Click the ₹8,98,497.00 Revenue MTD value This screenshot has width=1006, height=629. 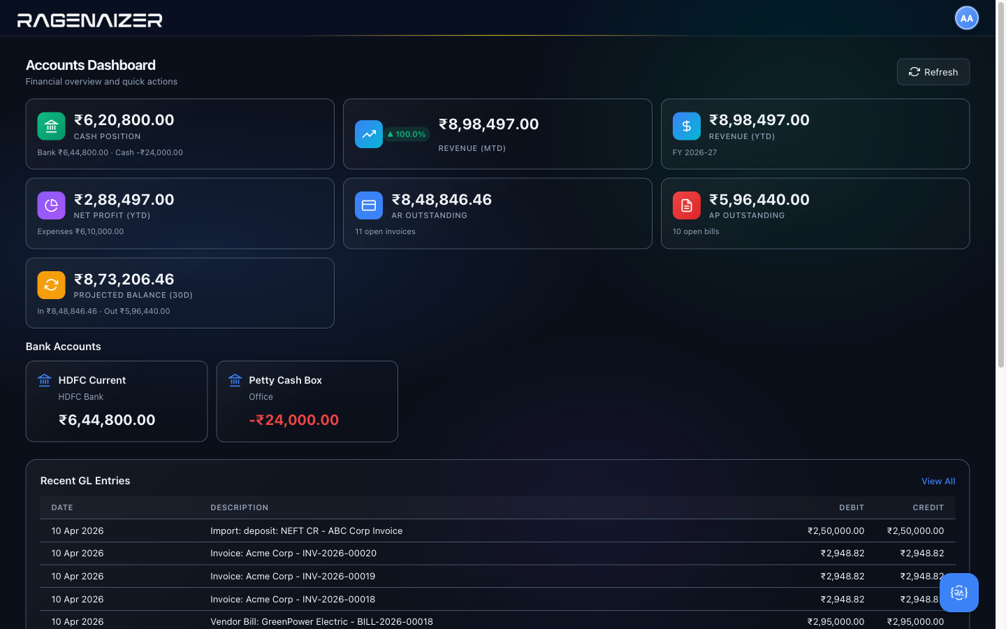489,124
